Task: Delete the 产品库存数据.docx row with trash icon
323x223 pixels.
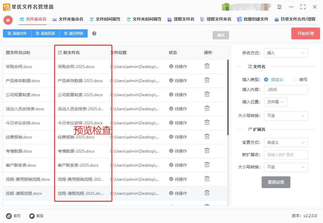Action: click(207, 80)
